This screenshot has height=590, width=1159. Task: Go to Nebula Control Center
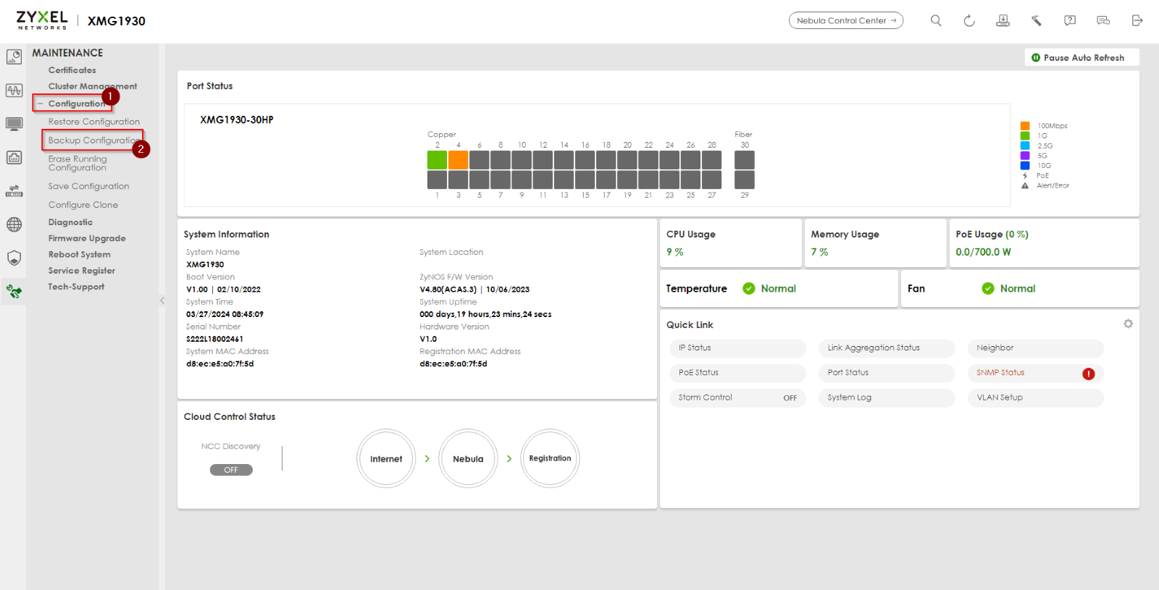(845, 21)
